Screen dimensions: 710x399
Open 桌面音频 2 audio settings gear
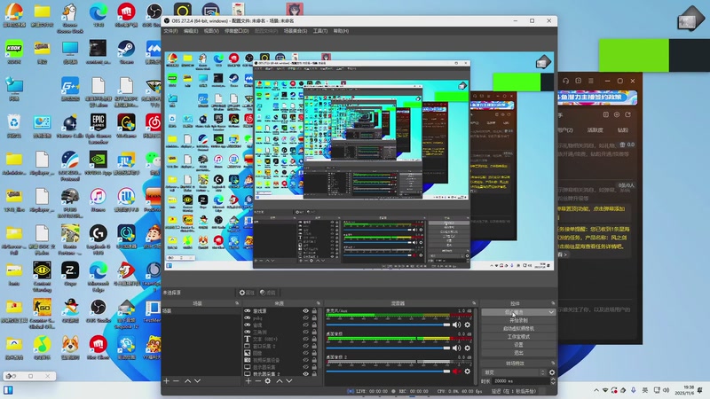[x=468, y=372]
